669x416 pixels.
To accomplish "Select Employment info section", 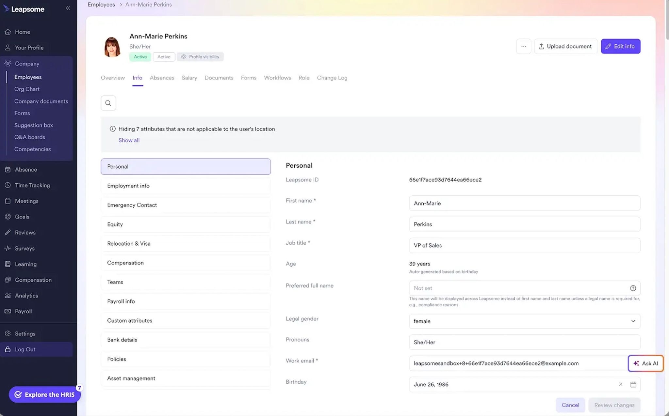I will pyautogui.click(x=186, y=186).
